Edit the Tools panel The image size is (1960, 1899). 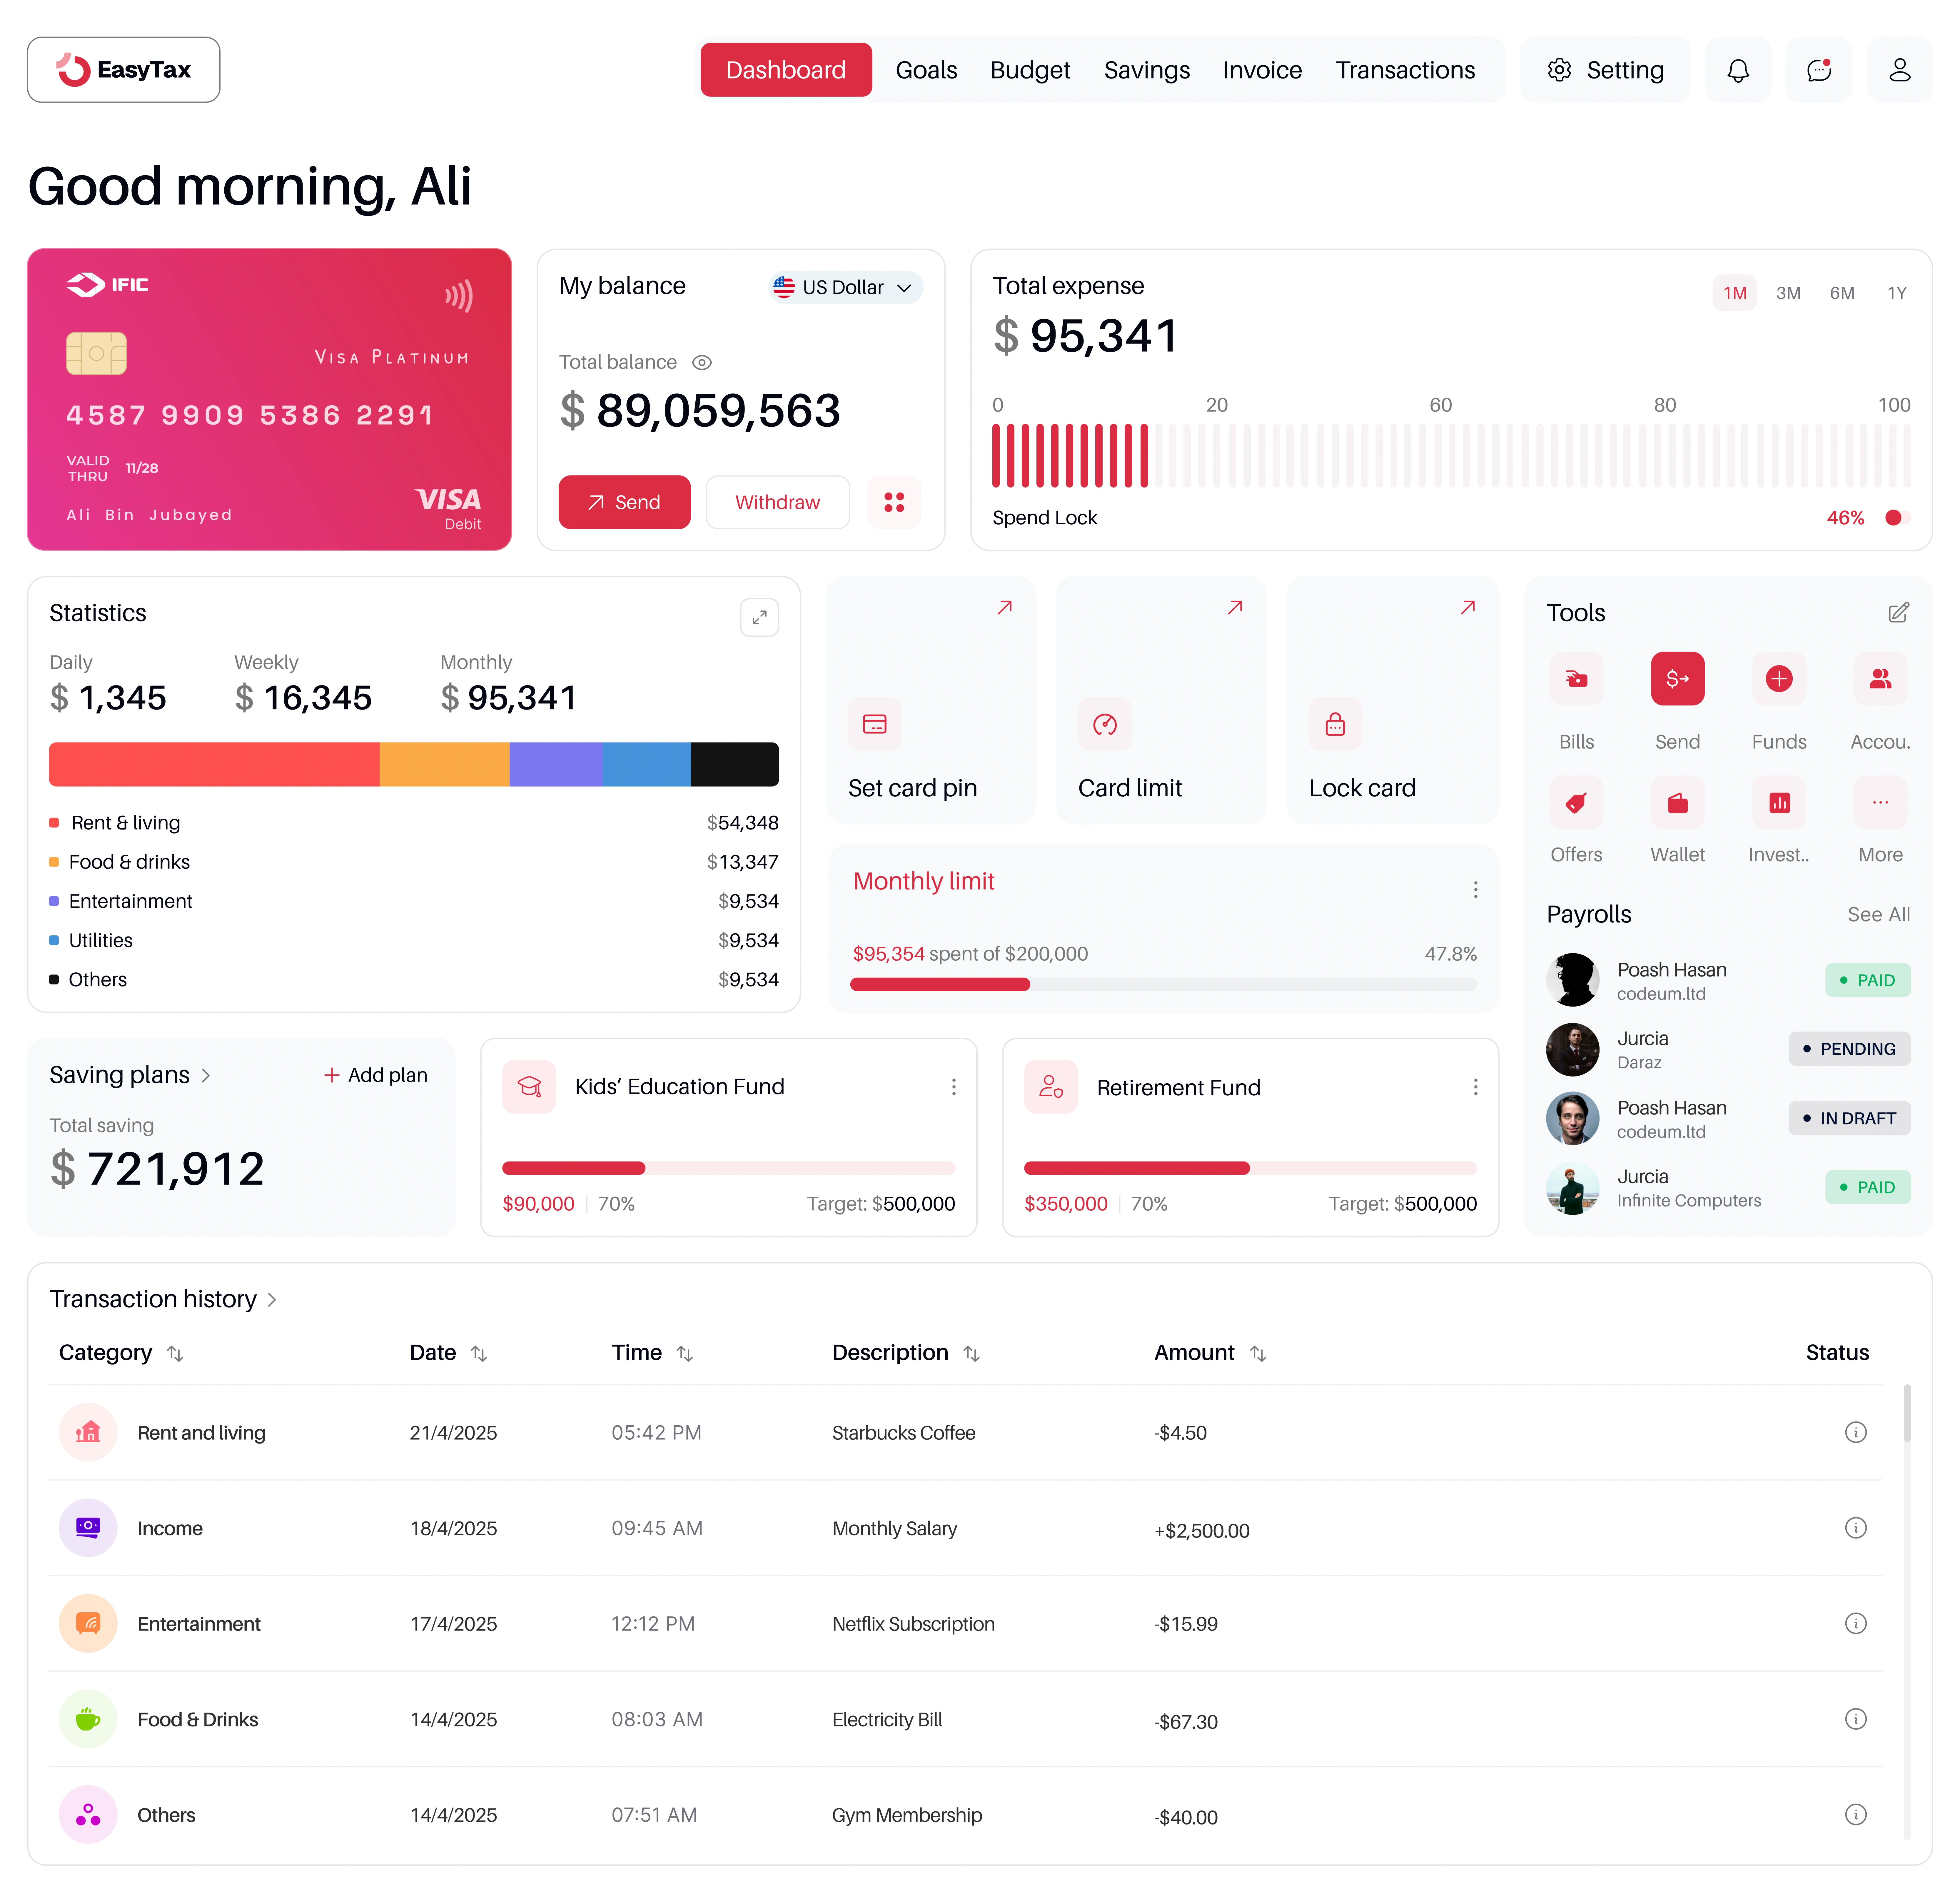pyautogui.click(x=1898, y=613)
